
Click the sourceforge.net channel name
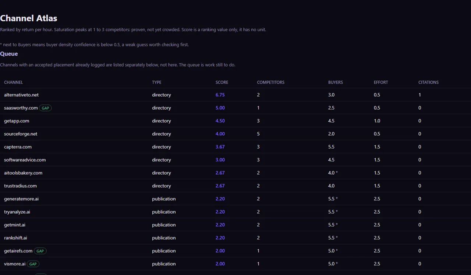click(21, 134)
